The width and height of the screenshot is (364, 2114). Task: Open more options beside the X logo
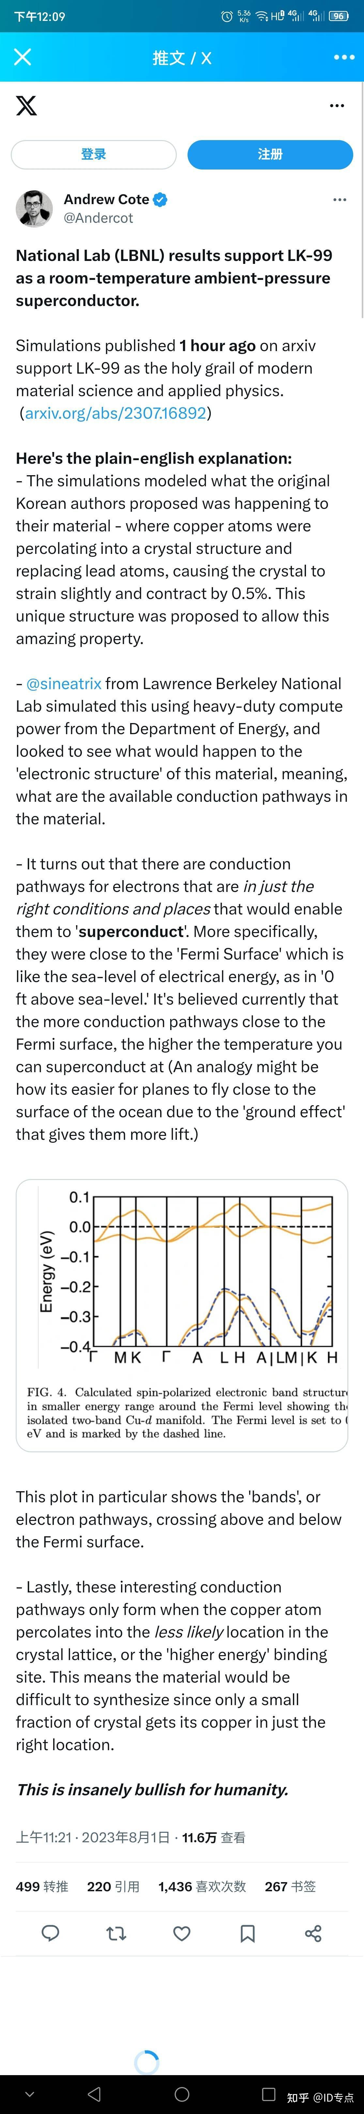[x=337, y=106]
